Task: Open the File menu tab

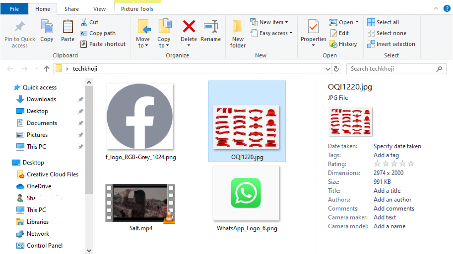Action: point(15,9)
